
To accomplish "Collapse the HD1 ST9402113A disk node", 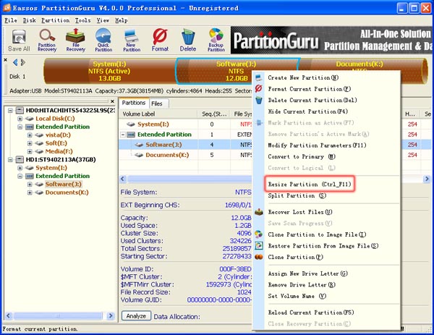I will click(x=10, y=160).
